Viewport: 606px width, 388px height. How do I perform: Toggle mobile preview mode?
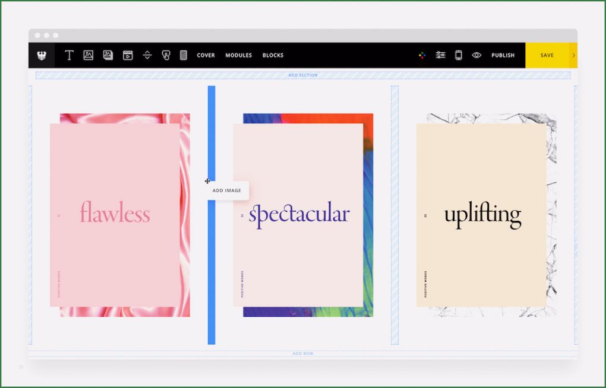tap(458, 55)
